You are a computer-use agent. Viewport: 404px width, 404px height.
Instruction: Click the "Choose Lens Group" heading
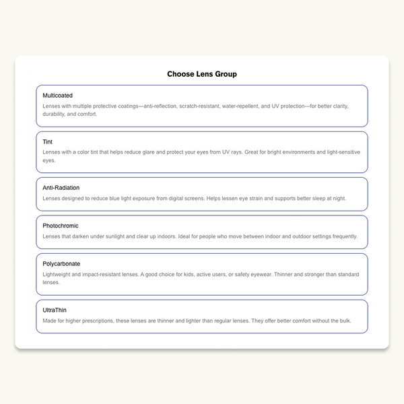point(202,74)
